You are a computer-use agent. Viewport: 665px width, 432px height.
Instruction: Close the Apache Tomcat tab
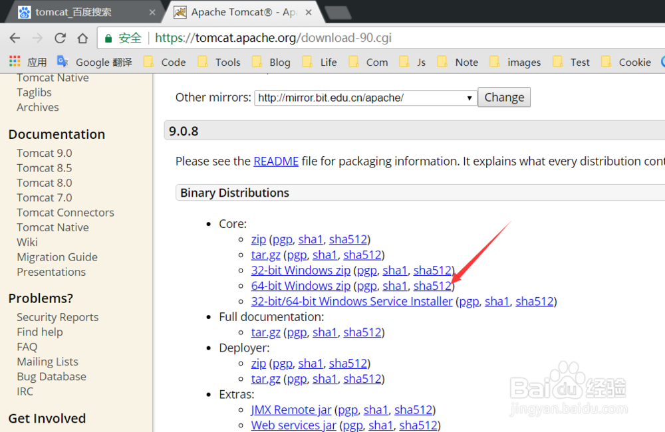click(309, 12)
